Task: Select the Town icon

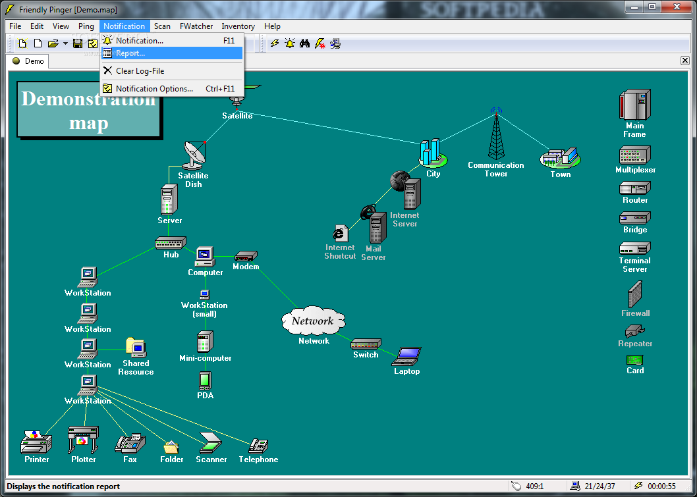Action: click(x=560, y=157)
